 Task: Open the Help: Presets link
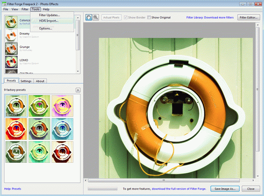pyautogui.click(x=13, y=189)
